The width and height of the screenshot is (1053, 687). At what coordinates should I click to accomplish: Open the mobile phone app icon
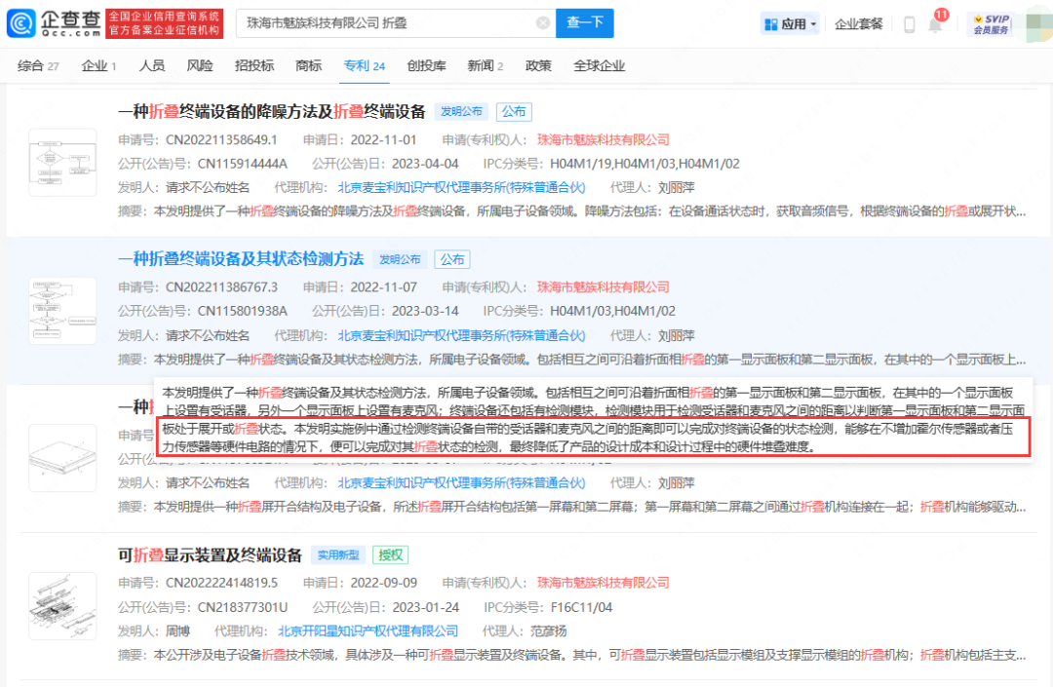pyautogui.click(x=909, y=24)
